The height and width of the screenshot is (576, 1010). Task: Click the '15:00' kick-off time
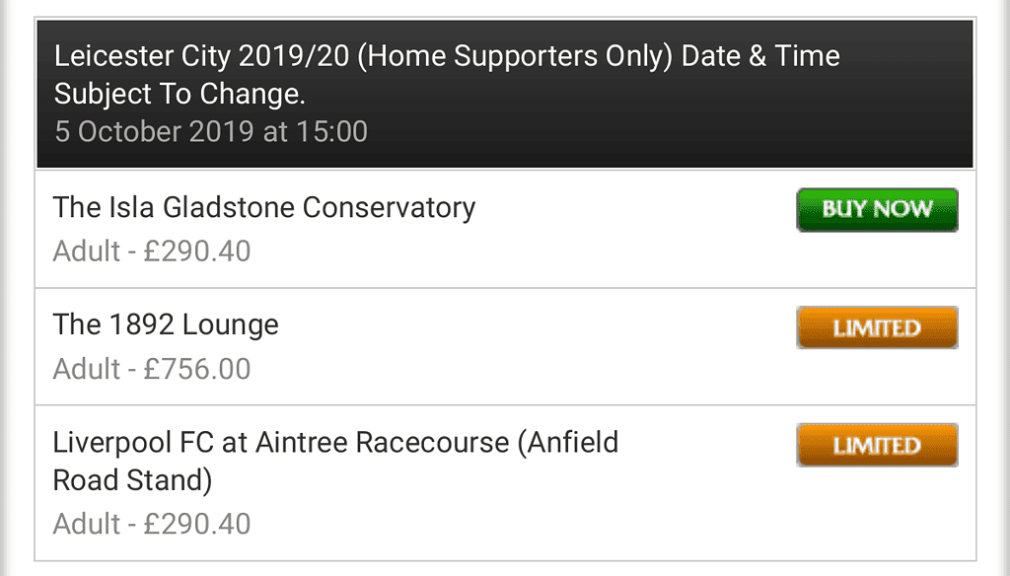point(331,131)
